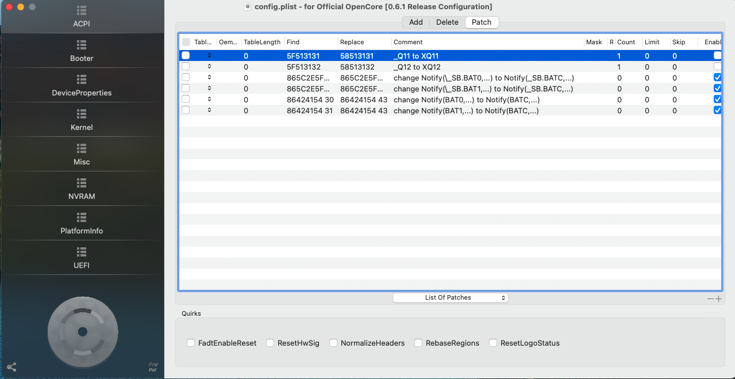Screen dimensions: 735x379
Task: Toggle the NormalizeHeaders quirk checkbox
Action: 333,343
